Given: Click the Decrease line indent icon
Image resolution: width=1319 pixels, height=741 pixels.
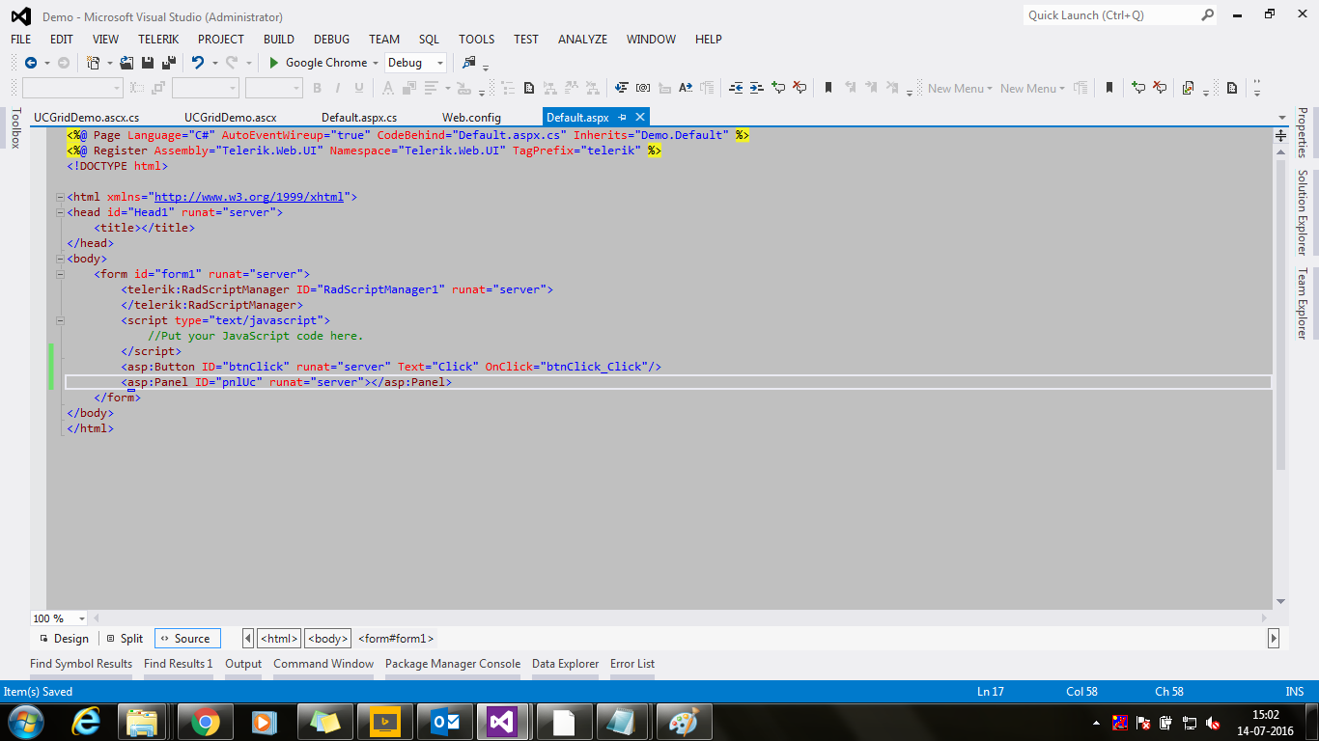Looking at the screenshot, I should 736,88.
